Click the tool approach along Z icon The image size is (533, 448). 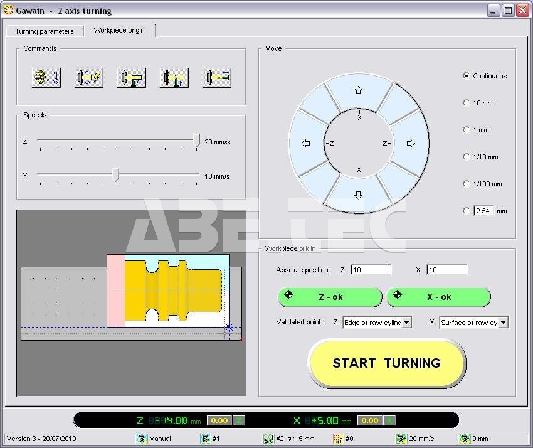132,78
